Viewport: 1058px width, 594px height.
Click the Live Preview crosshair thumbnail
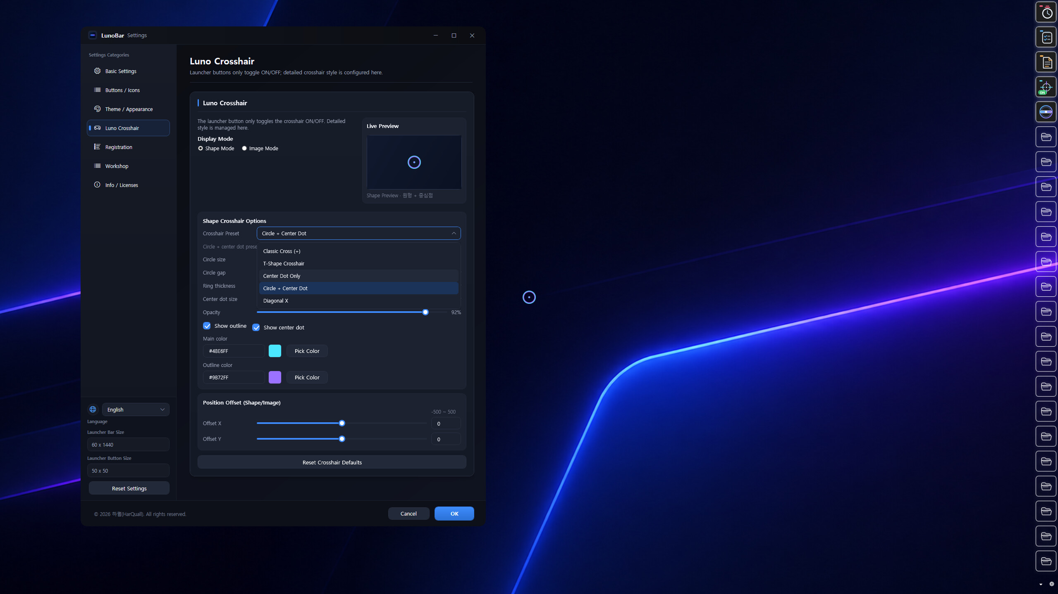(414, 162)
